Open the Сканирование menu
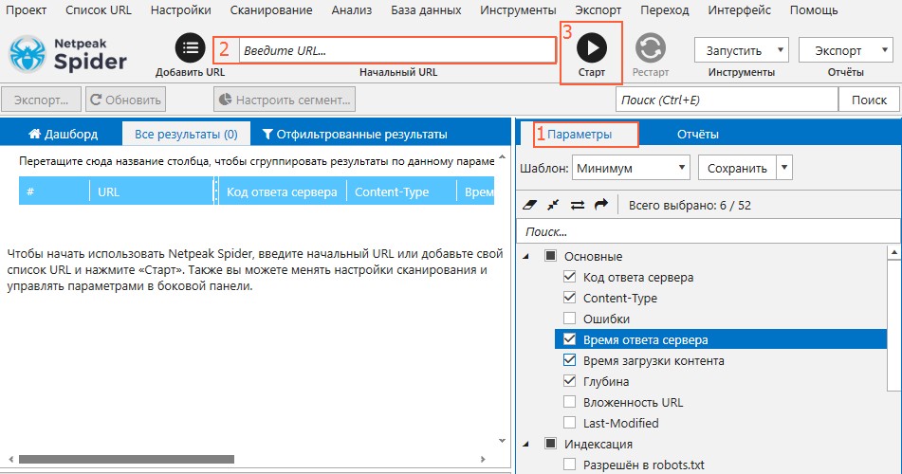This screenshot has height=474, width=902. [x=279, y=10]
